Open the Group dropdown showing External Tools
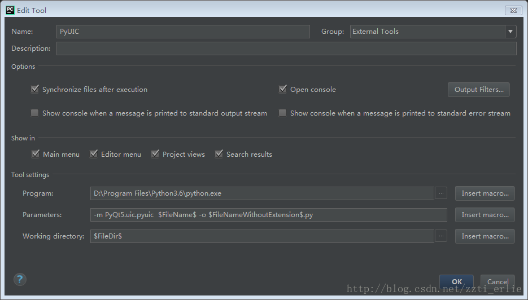Image resolution: width=528 pixels, height=300 pixels. pyautogui.click(x=510, y=32)
